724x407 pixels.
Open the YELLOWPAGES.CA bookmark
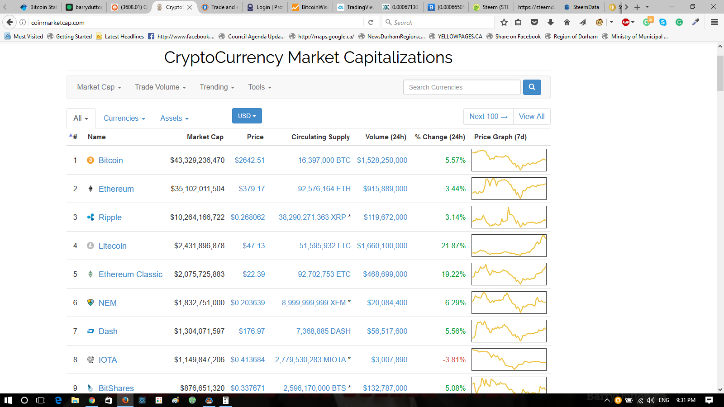[x=456, y=37]
